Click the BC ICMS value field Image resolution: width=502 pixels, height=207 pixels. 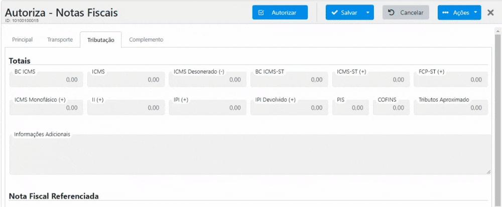point(46,80)
